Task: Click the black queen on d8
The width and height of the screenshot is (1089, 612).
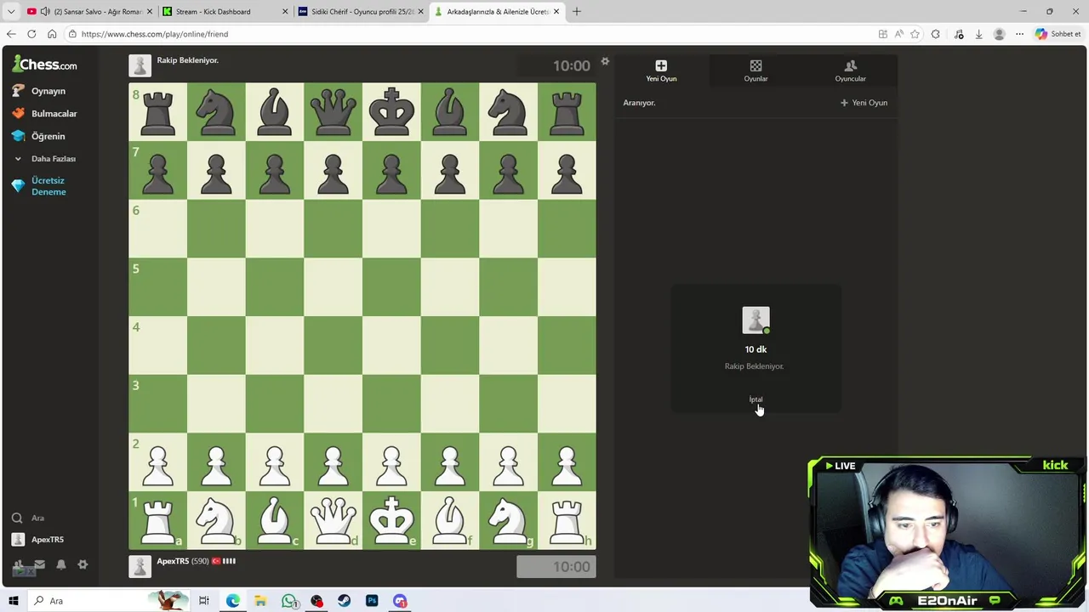Action: tap(333, 111)
